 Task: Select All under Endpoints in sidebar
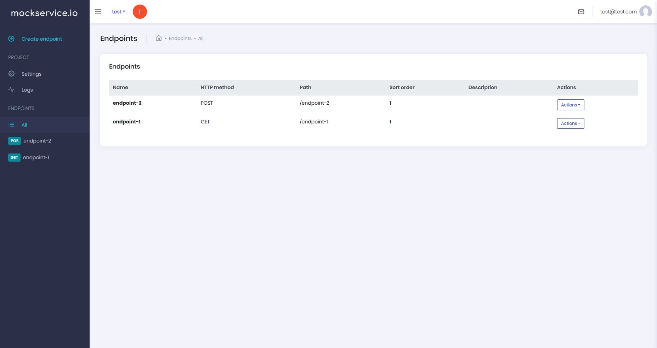point(23,124)
